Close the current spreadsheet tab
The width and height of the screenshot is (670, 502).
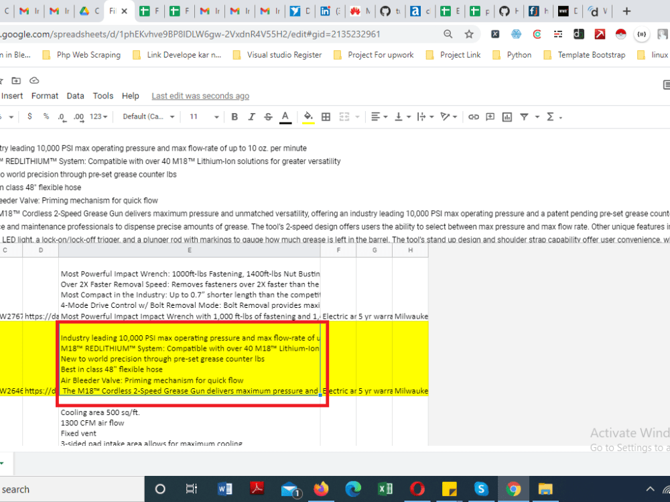[125, 11]
